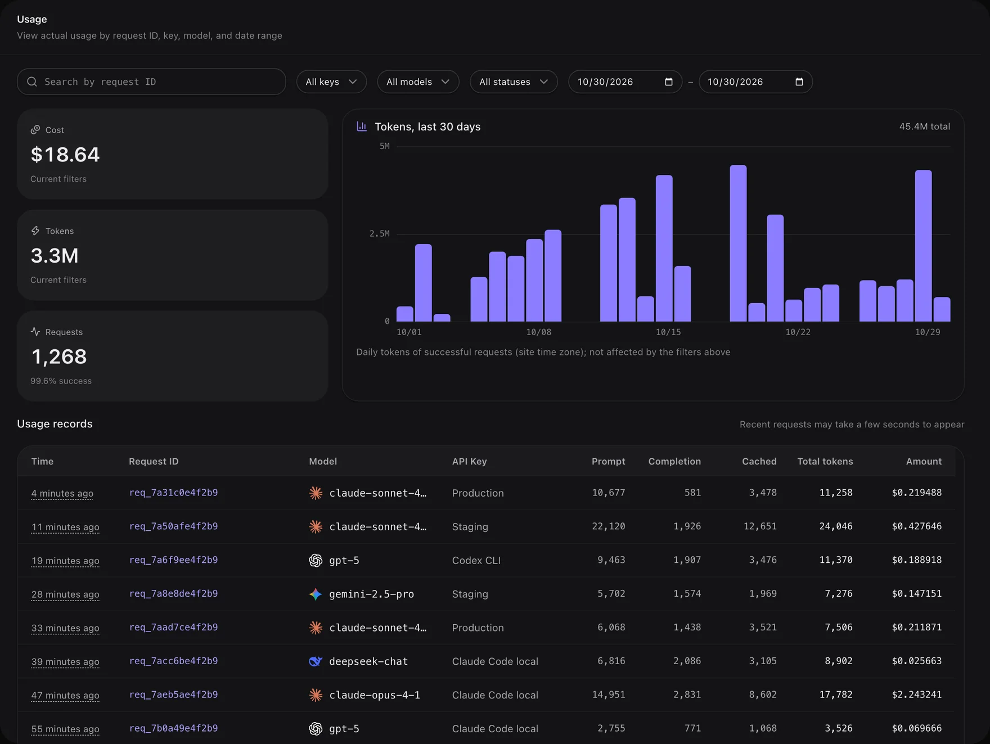Open request req_7b0a49e4f2b9
The image size is (990, 744).
click(x=173, y=728)
